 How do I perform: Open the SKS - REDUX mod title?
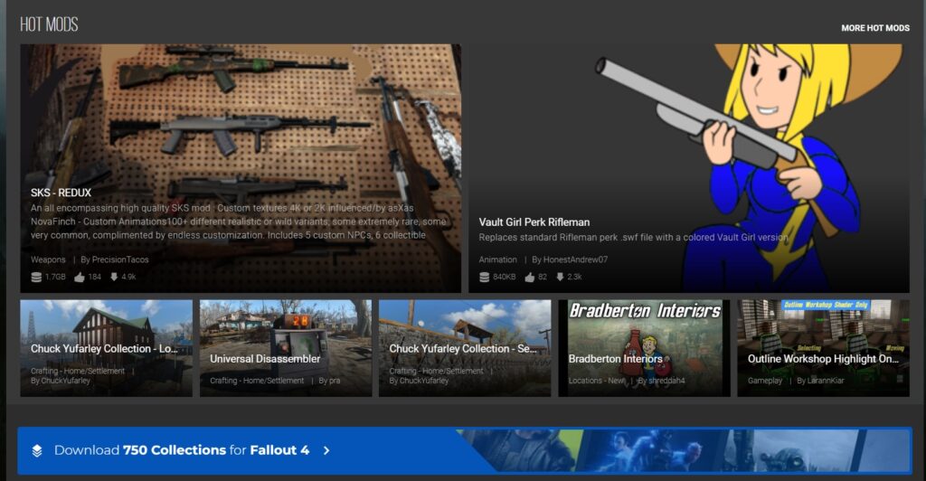point(61,193)
